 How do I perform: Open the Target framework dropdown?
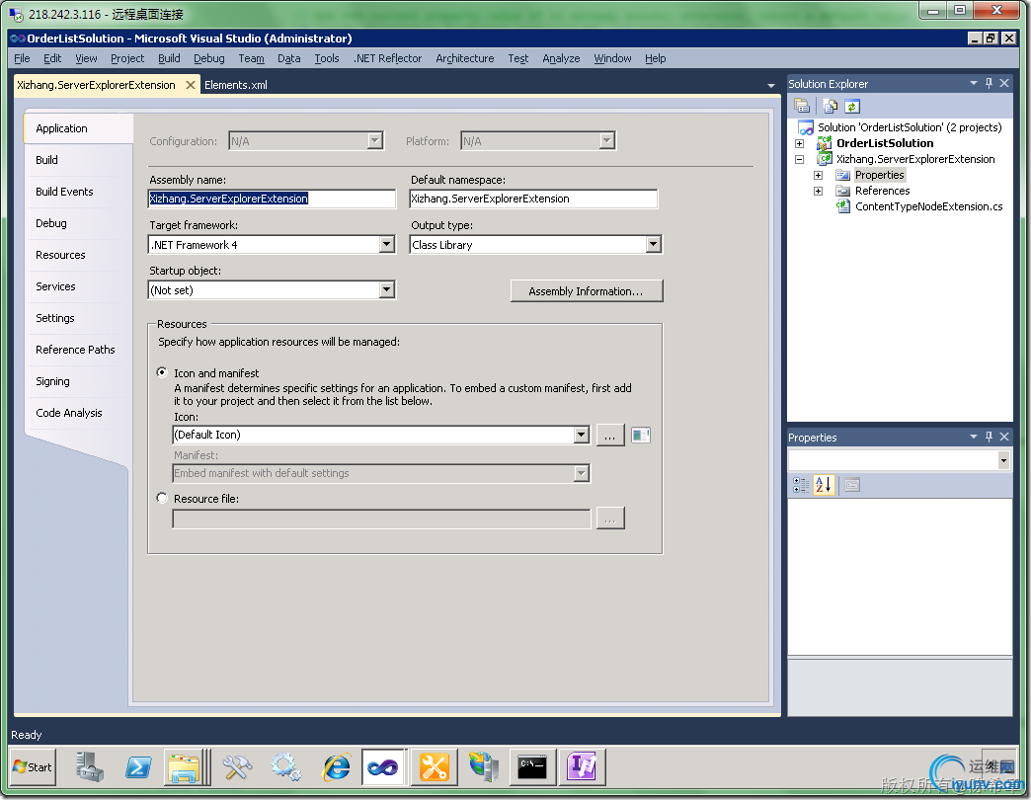click(387, 245)
